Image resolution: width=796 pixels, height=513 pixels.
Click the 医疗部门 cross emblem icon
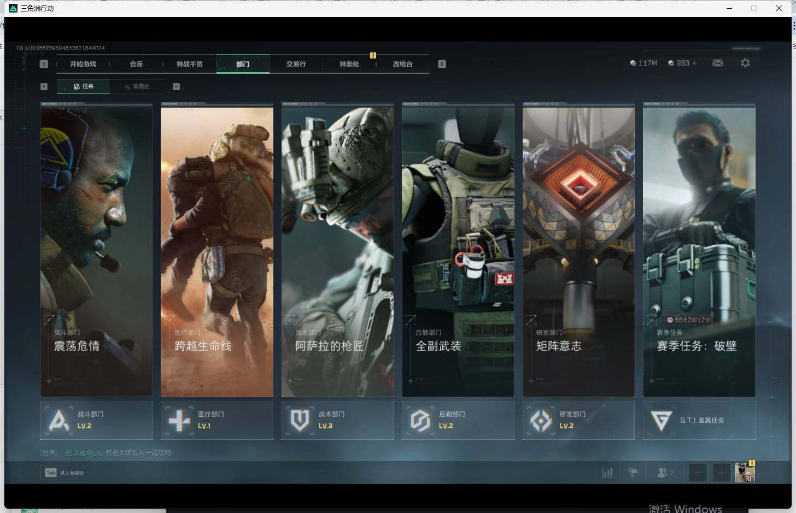point(179,421)
